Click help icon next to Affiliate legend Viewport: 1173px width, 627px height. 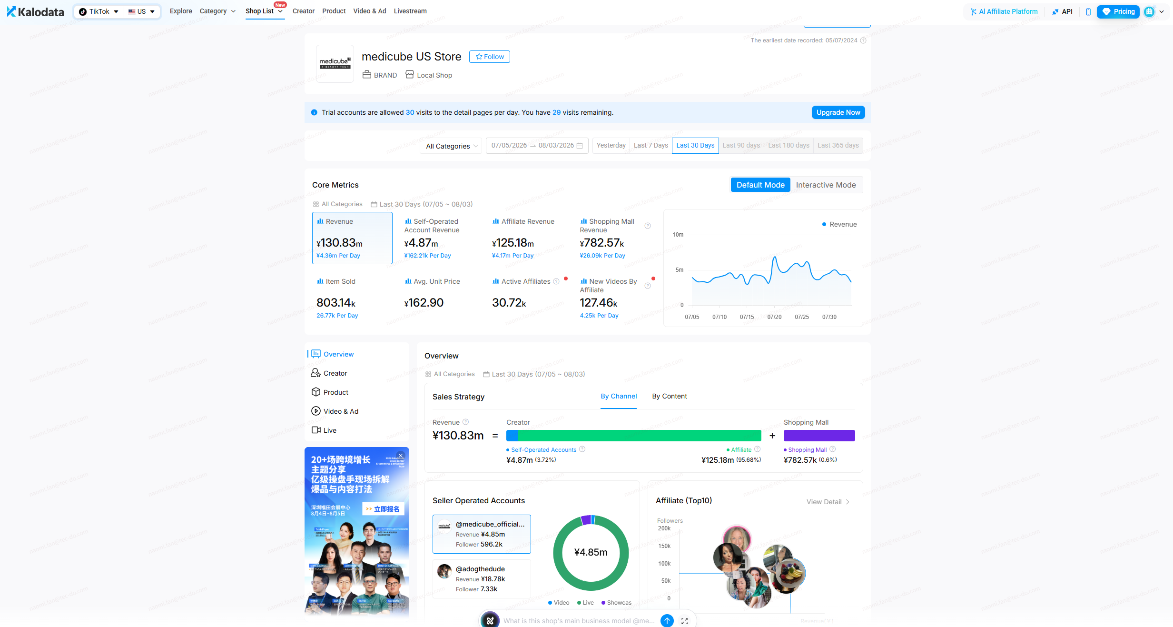(x=758, y=449)
